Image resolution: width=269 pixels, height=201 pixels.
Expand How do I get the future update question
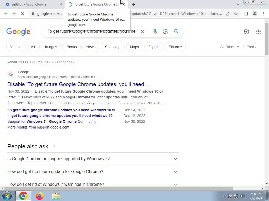[x=93, y=172]
